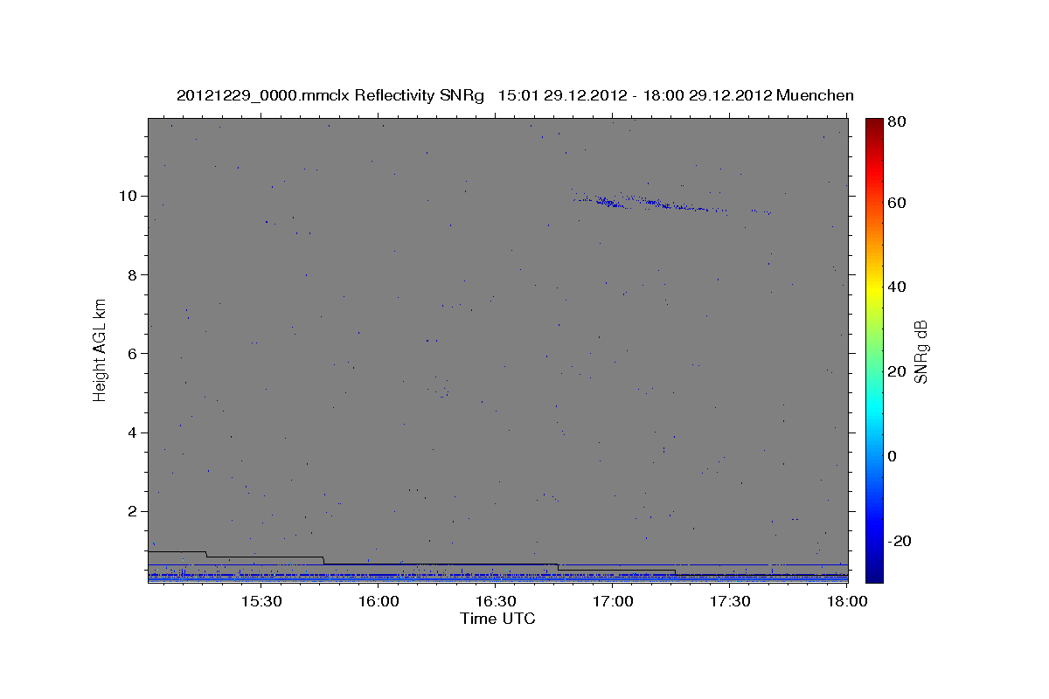Click the 15:30 time tick label
This screenshot has height=699, width=1049.
[261, 602]
